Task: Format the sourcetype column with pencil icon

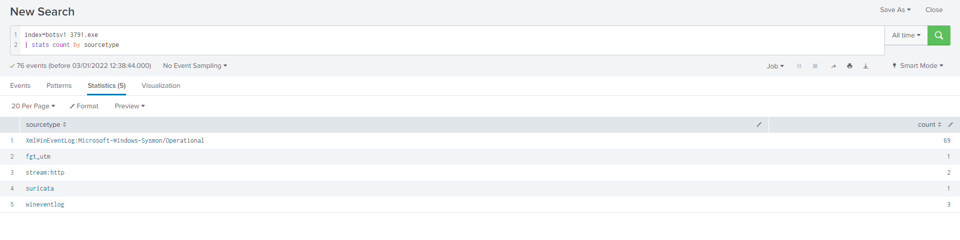Action: click(x=759, y=125)
